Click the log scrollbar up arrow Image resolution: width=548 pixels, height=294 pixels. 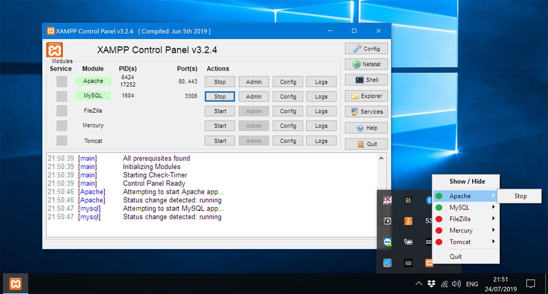pyautogui.click(x=381, y=158)
